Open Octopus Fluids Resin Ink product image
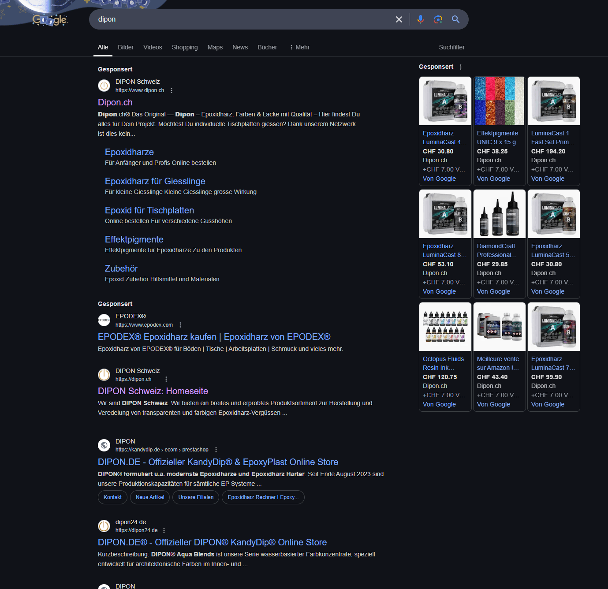The height and width of the screenshot is (589, 608). (445, 327)
